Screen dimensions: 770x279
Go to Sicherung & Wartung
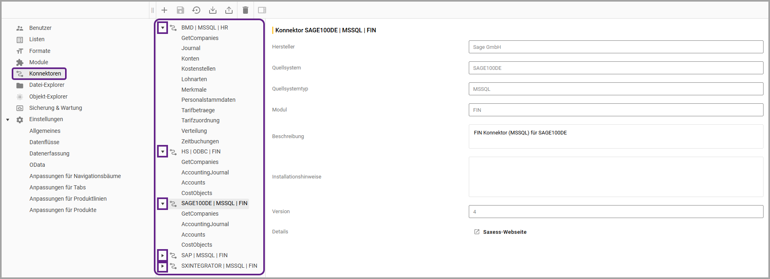tap(55, 108)
